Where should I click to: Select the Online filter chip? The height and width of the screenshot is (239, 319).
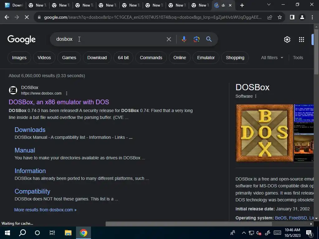point(180,58)
